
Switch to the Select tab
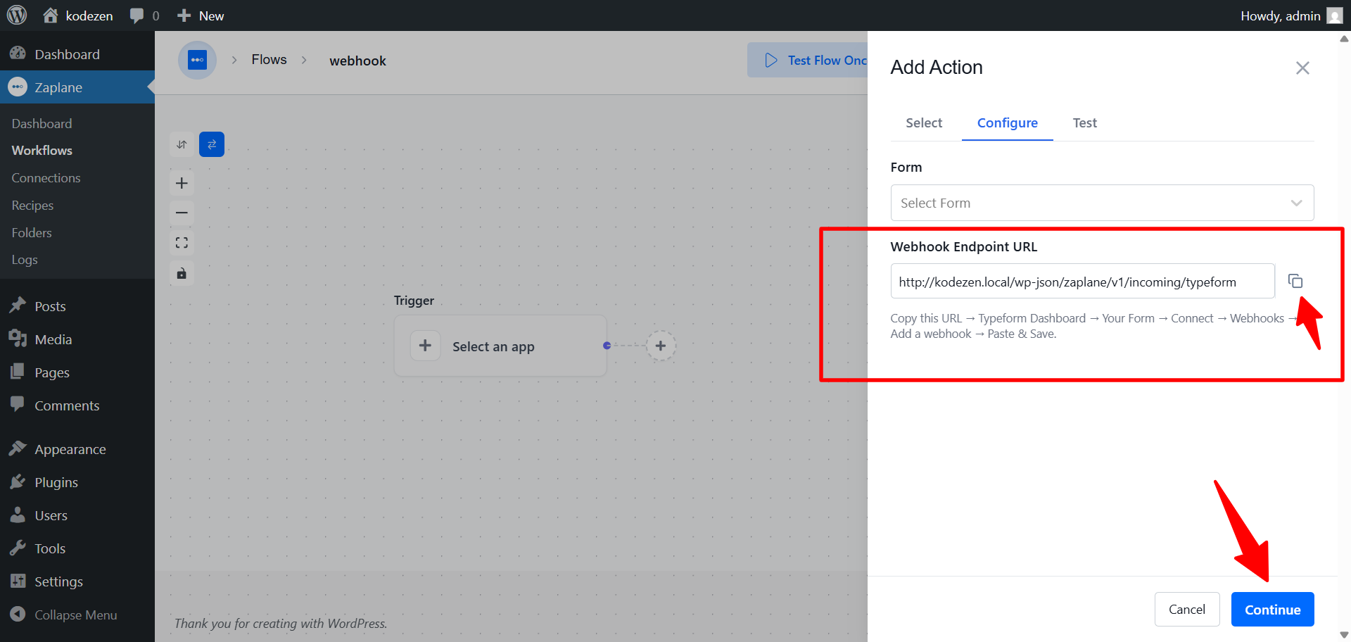coord(924,122)
